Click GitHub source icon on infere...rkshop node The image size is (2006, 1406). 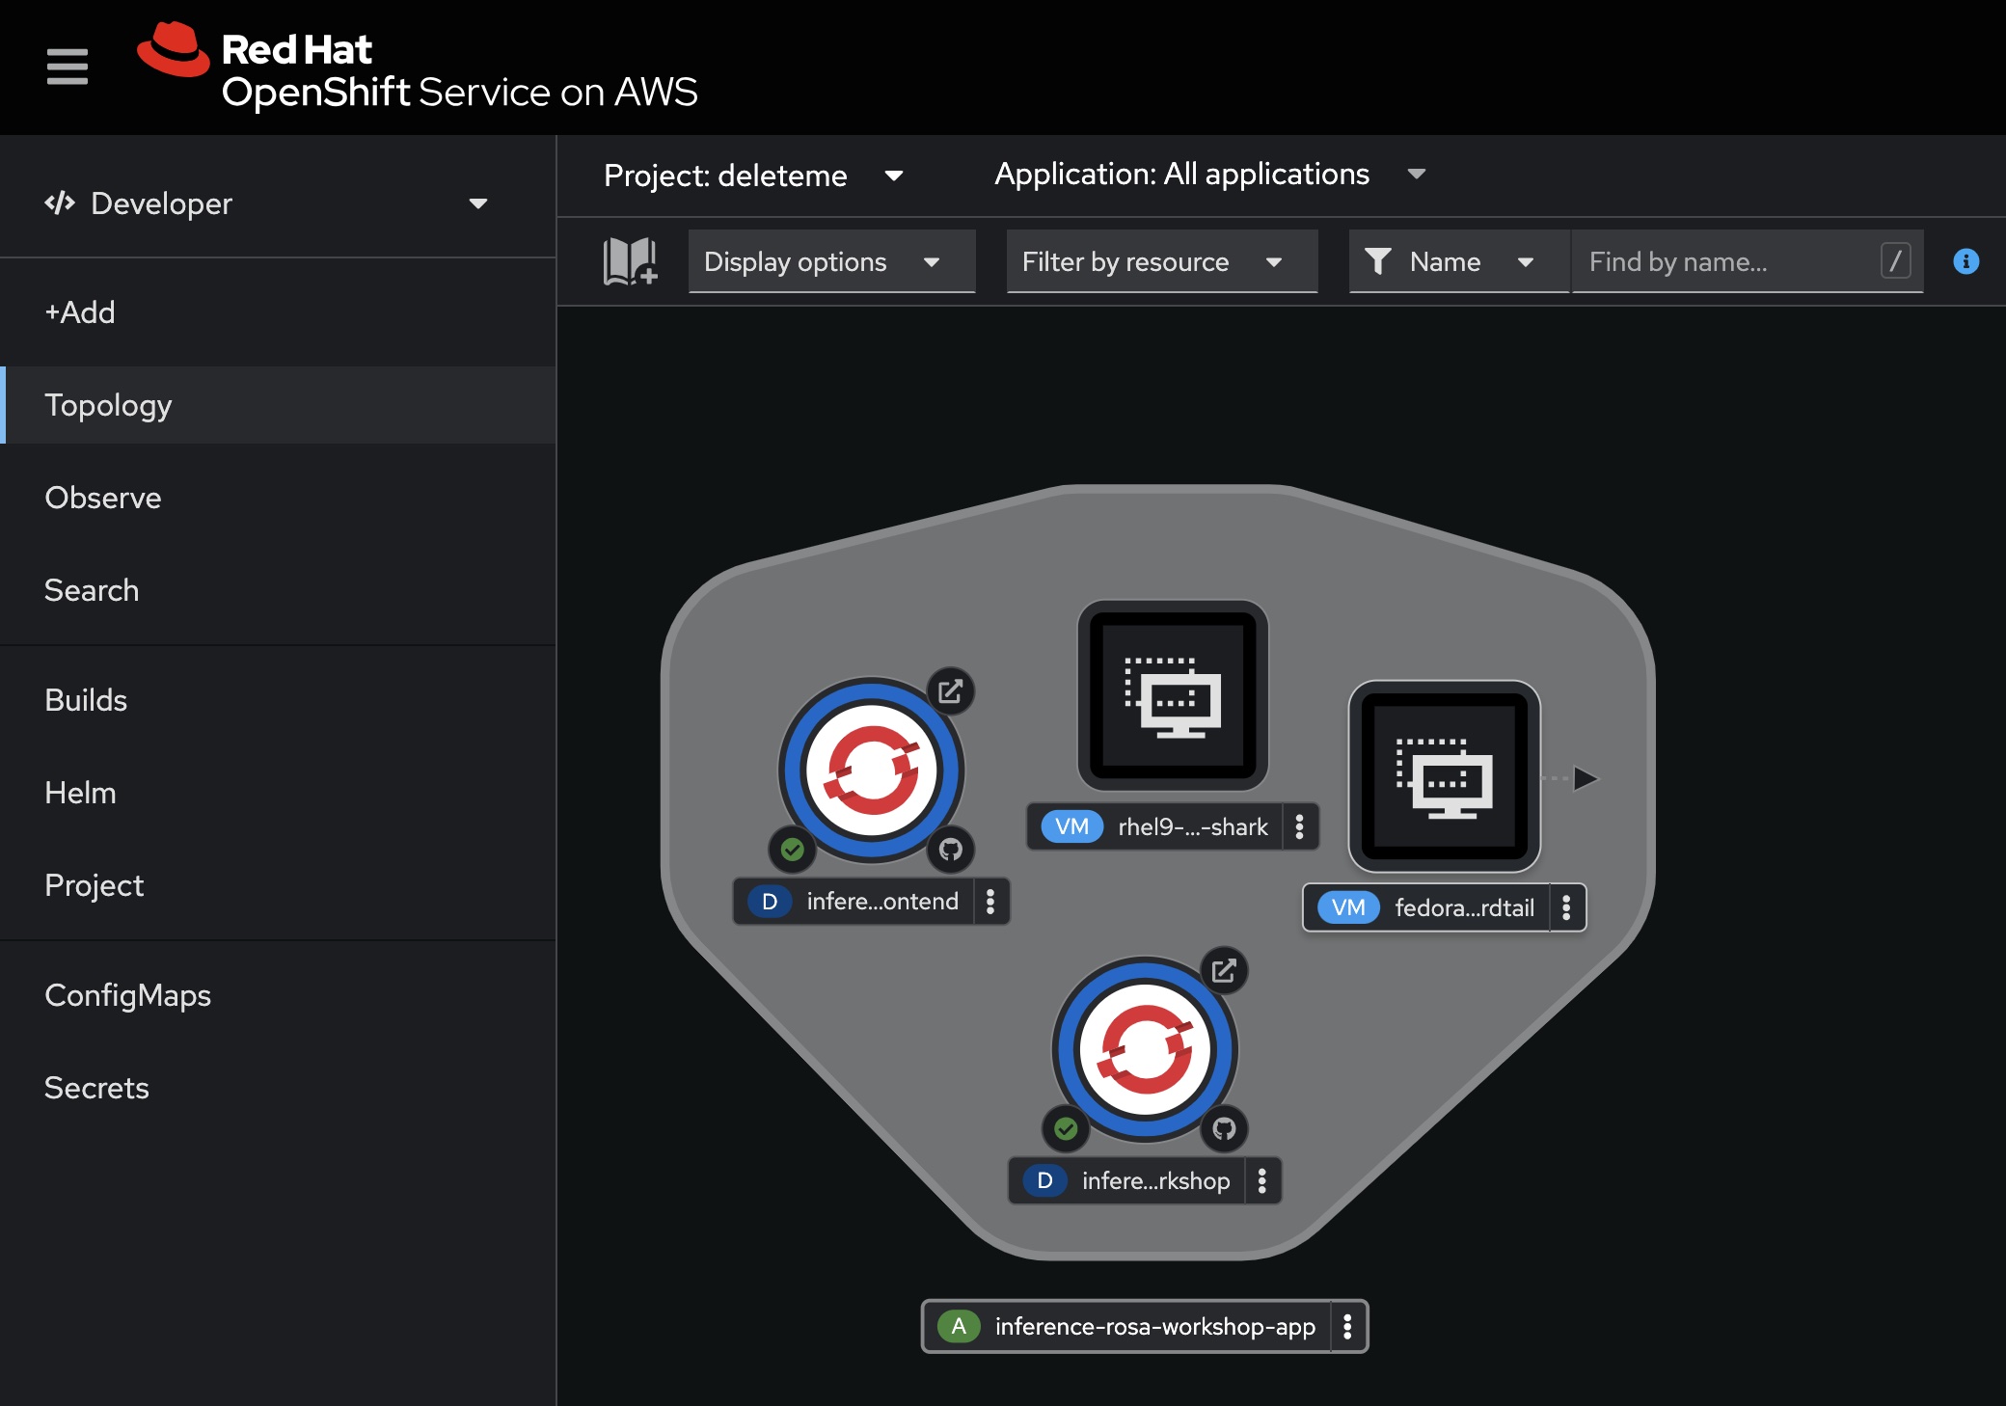1223,1128
